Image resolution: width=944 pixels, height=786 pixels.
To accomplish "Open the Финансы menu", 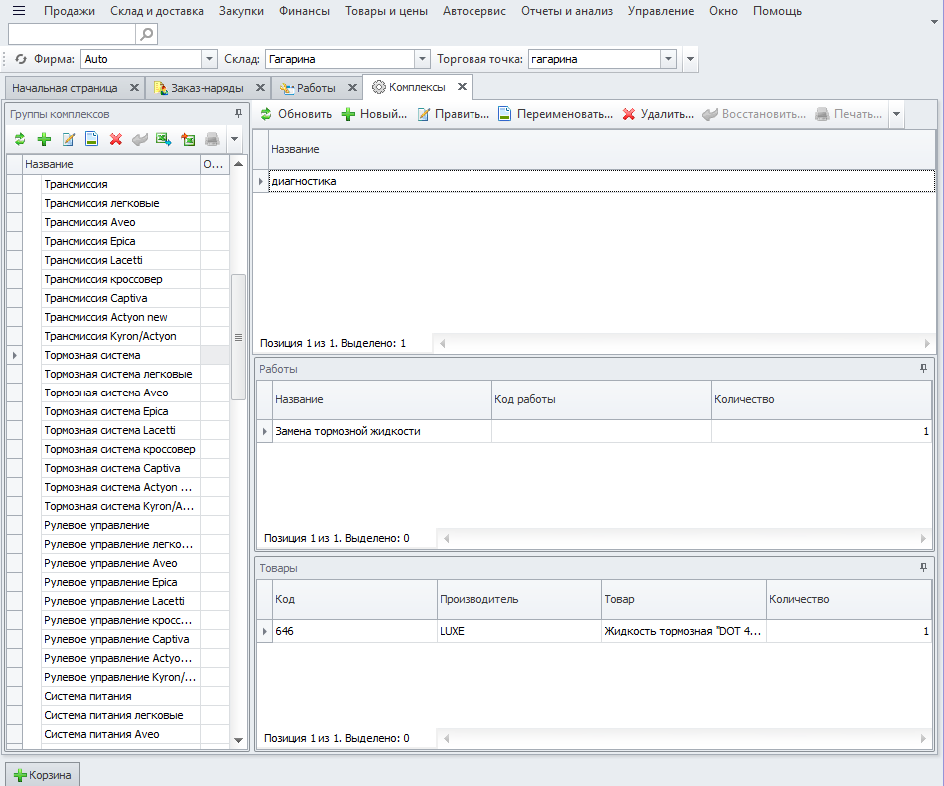I will pos(304,11).
